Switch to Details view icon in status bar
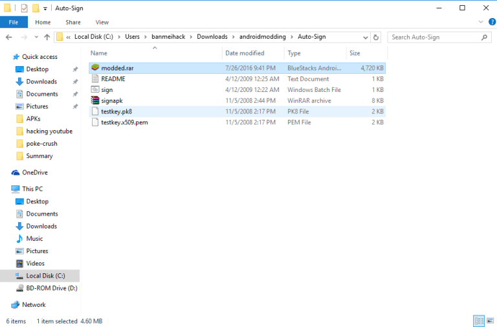The width and height of the screenshot is (497, 327). pyautogui.click(x=479, y=321)
